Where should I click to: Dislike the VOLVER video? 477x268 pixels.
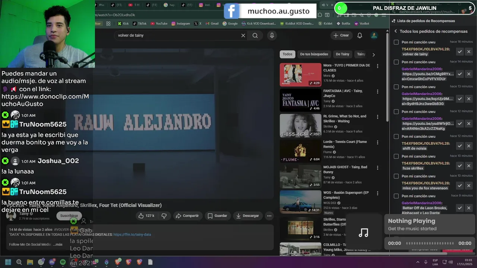click(164, 216)
